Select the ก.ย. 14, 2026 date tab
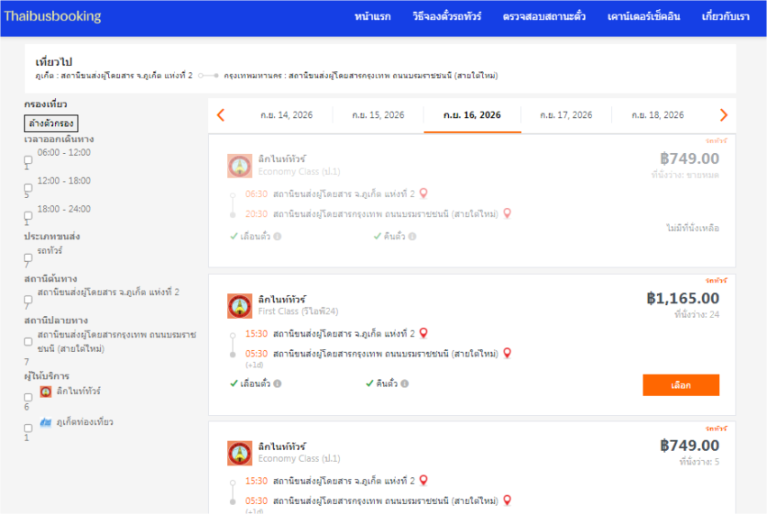The width and height of the screenshot is (767, 514). tap(287, 115)
